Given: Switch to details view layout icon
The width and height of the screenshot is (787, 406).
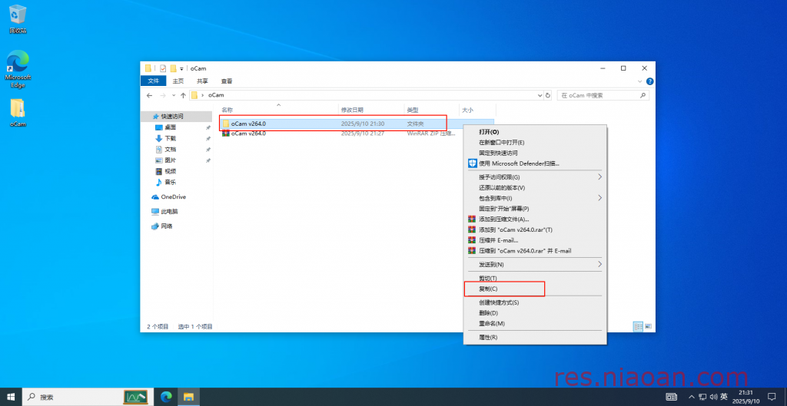Looking at the screenshot, I should [x=639, y=326].
